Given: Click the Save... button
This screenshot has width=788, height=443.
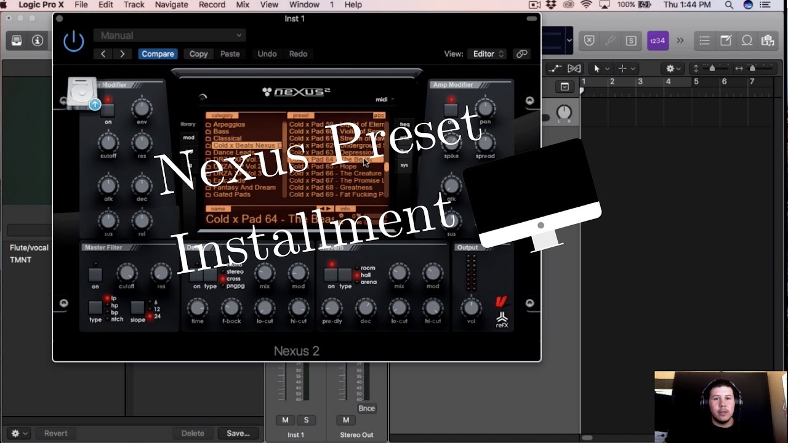Looking at the screenshot, I should [238, 433].
